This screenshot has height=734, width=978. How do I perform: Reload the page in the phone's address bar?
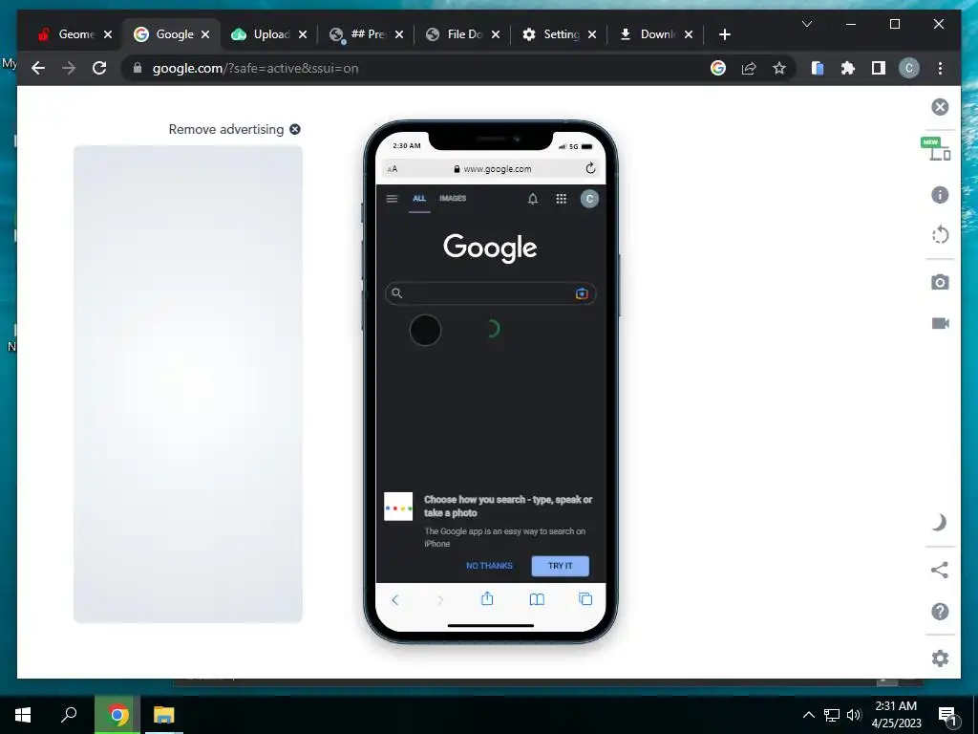pos(590,168)
